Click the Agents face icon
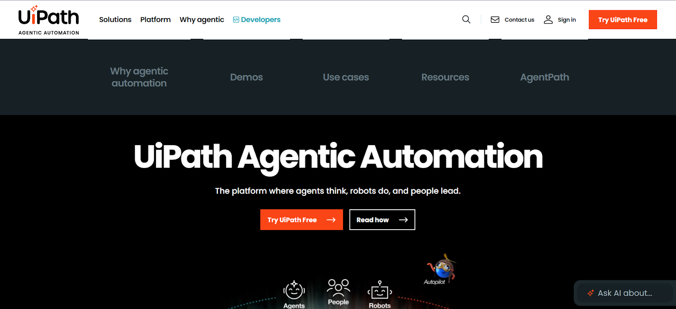Viewport: 676px width, 309px height. [294, 290]
